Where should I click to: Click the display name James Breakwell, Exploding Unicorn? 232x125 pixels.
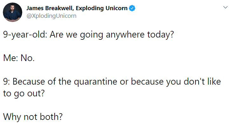tap(77, 8)
